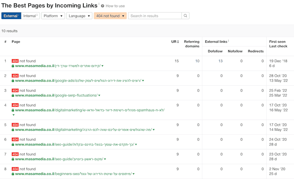Click the Referring domains column header
Viewport: 294px width, 179px height.
click(191, 44)
